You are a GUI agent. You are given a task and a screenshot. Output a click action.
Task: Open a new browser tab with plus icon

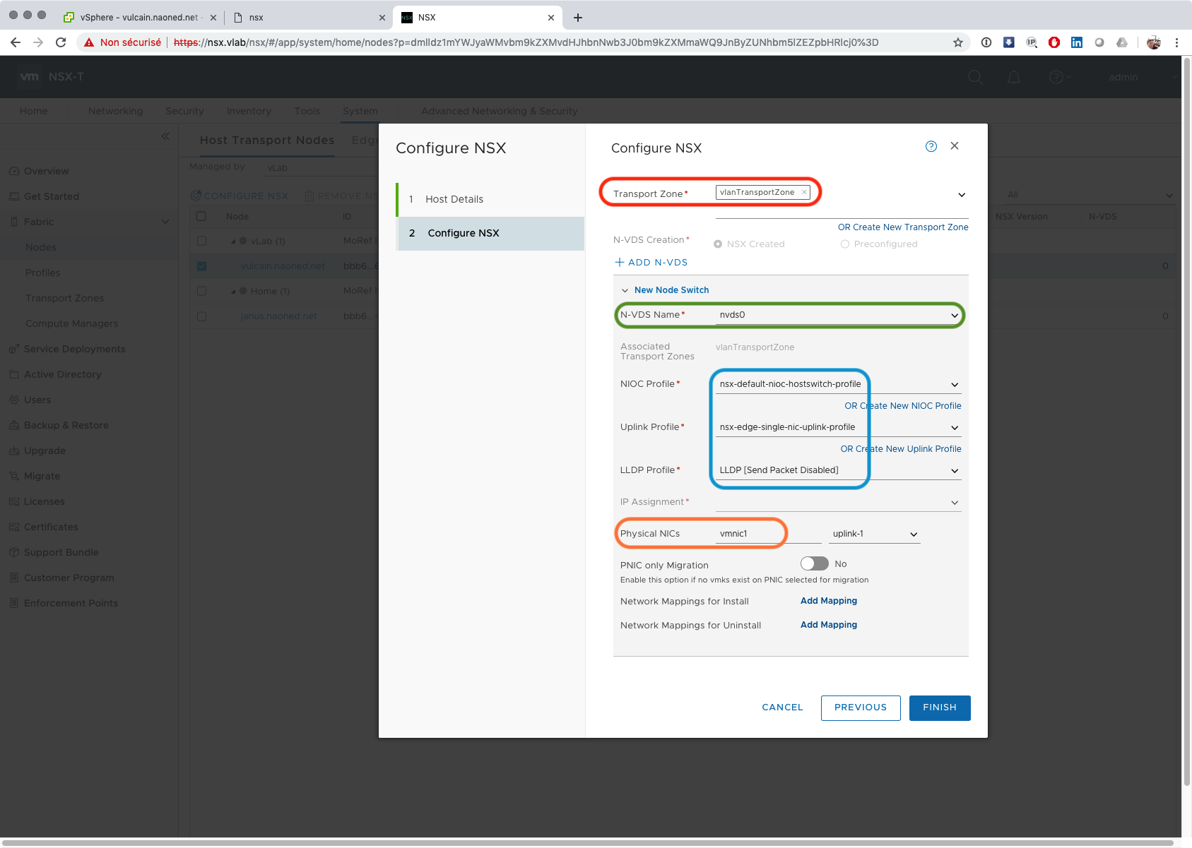click(x=578, y=18)
